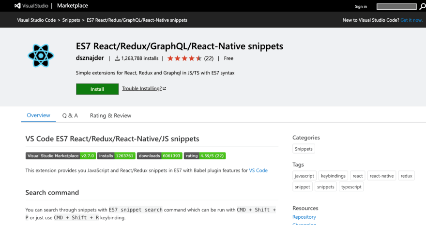
Task: Open the five-star rating reviews
Action: pos(184,58)
